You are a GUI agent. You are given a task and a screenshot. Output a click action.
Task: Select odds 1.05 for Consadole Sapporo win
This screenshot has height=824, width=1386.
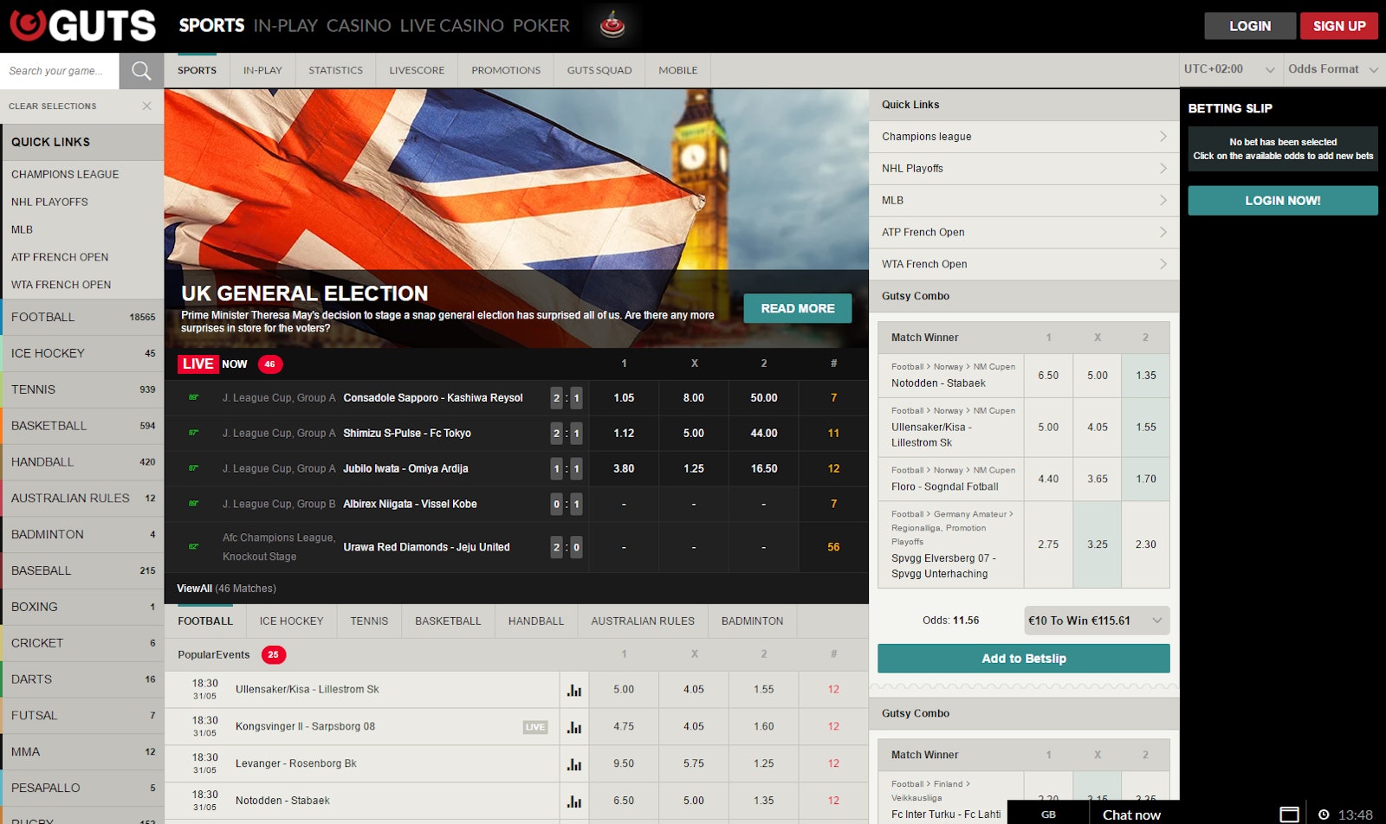[x=624, y=398]
